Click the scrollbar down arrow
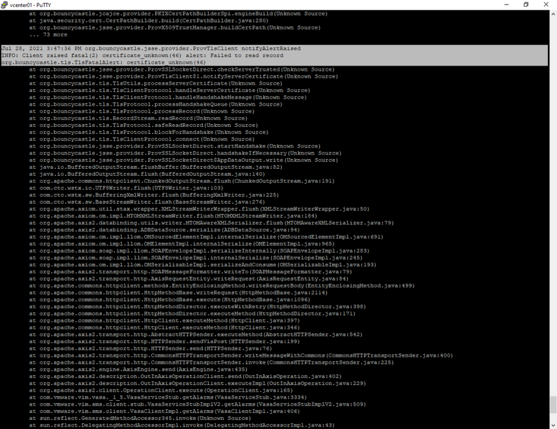The image size is (557, 429). (x=553, y=425)
